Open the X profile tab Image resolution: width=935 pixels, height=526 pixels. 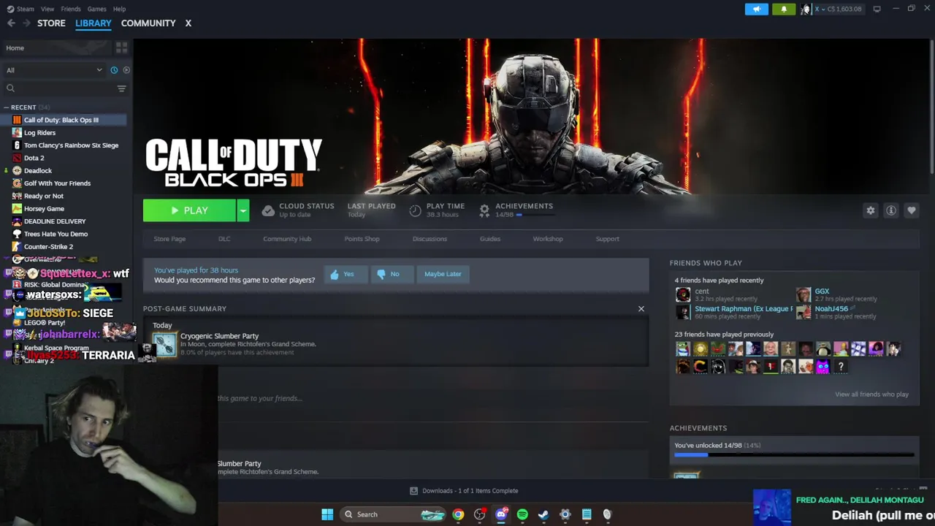[x=188, y=23]
